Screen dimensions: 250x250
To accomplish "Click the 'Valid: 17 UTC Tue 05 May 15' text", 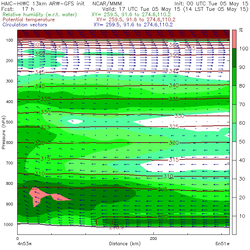I will point(142,9).
